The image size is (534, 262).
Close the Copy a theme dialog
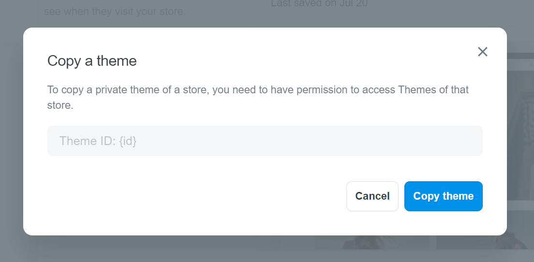[x=482, y=52]
